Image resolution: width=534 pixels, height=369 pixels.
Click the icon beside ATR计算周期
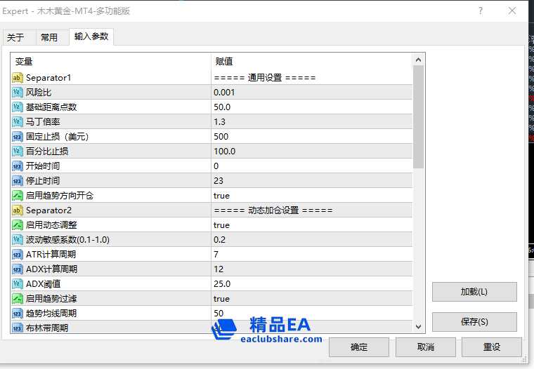tap(18, 255)
